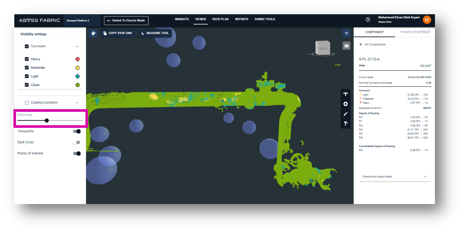
Task: Expand the Coating Condition dropdown arrow
Action: 77,103
